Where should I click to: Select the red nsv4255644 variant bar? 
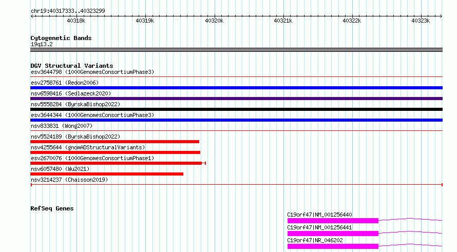(115, 152)
